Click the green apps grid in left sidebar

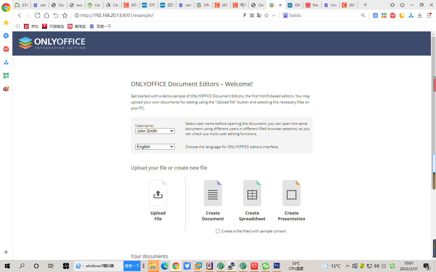click(x=6, y=76)
